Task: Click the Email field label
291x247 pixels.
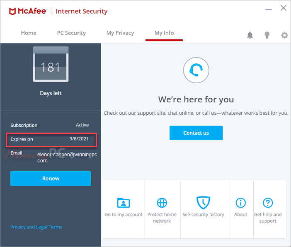Action: tap(16, 153)
